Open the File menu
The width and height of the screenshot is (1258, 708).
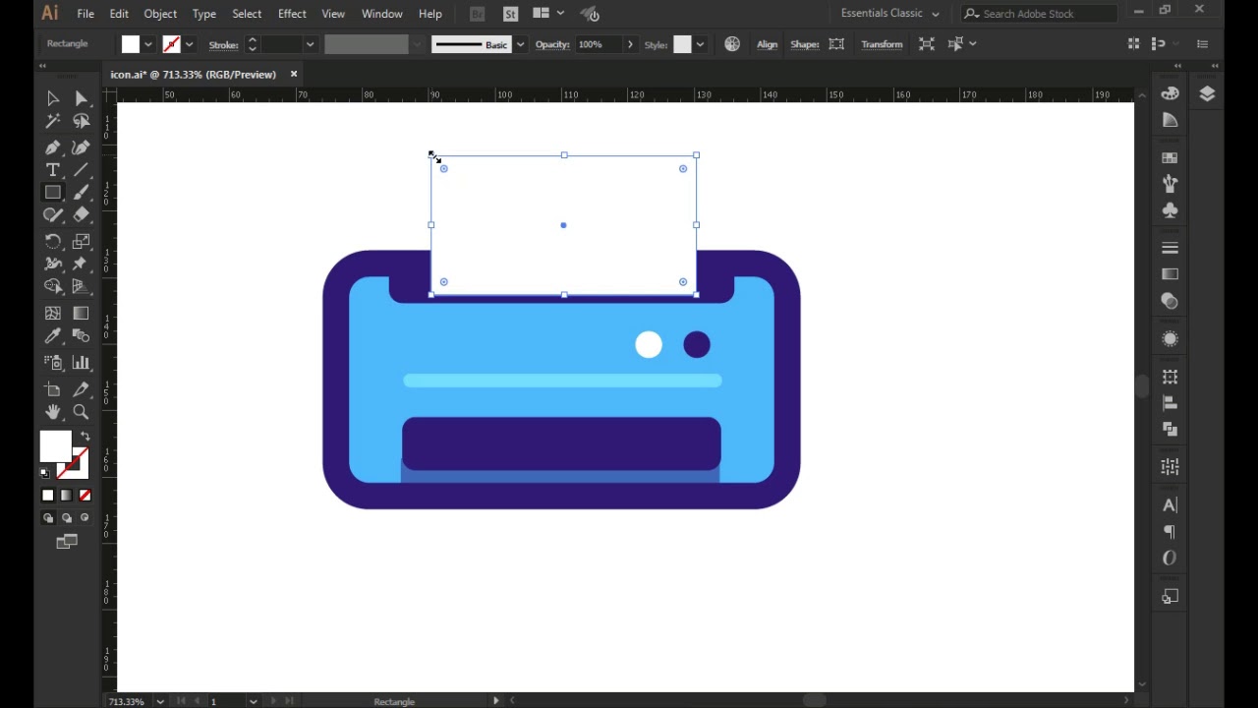[x=86, y=14]
